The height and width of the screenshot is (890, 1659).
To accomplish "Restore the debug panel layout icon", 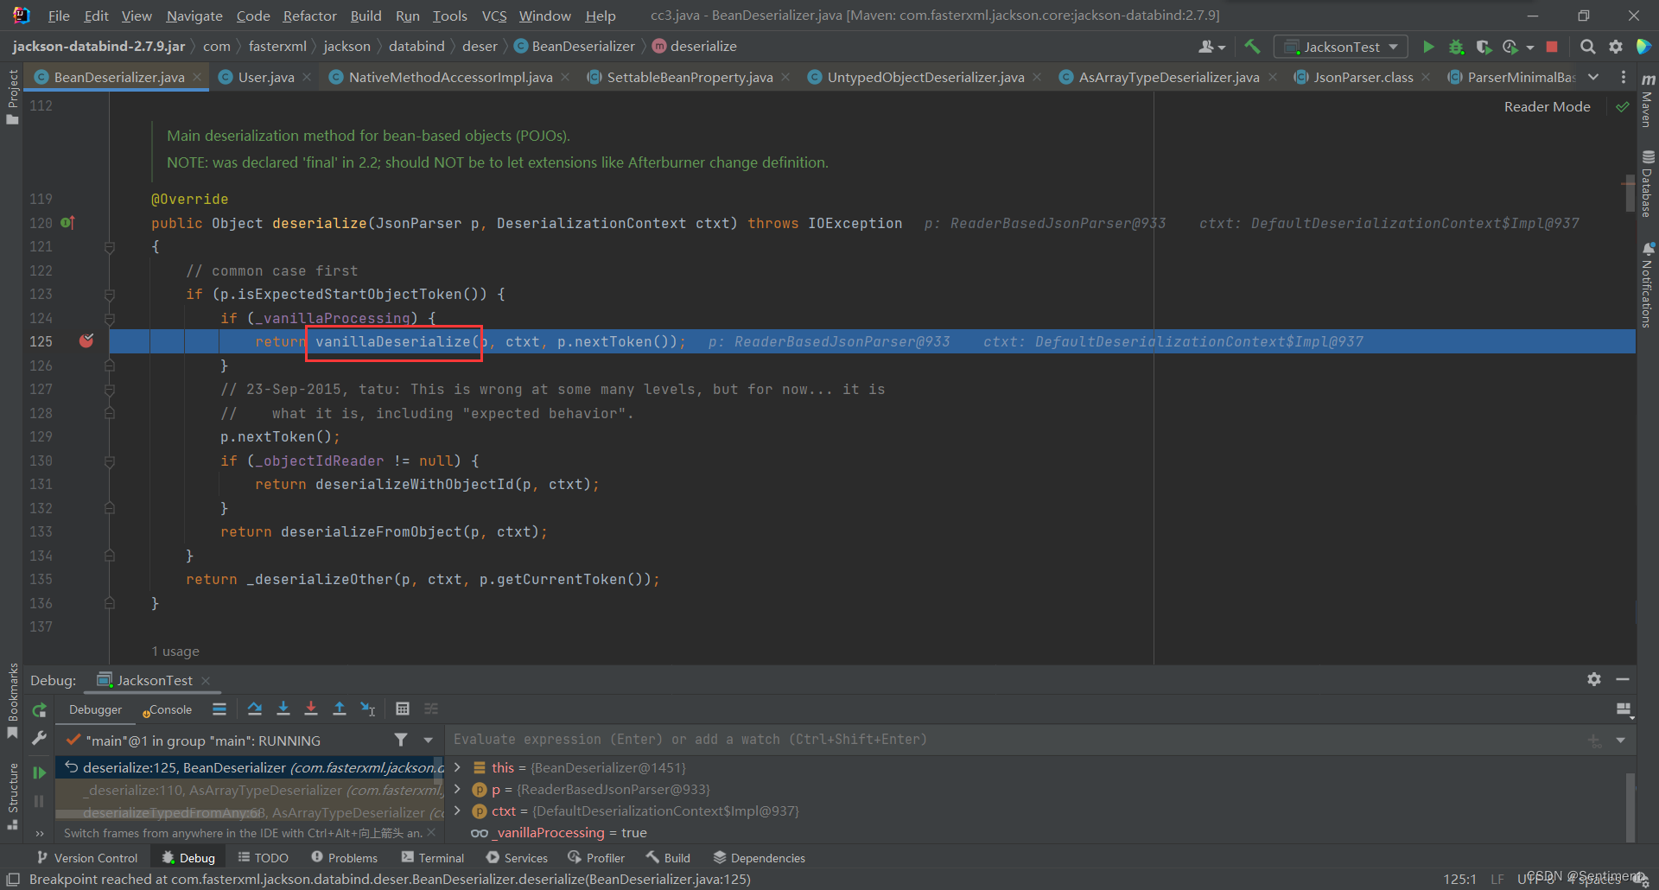I will tap(1624, 709).
